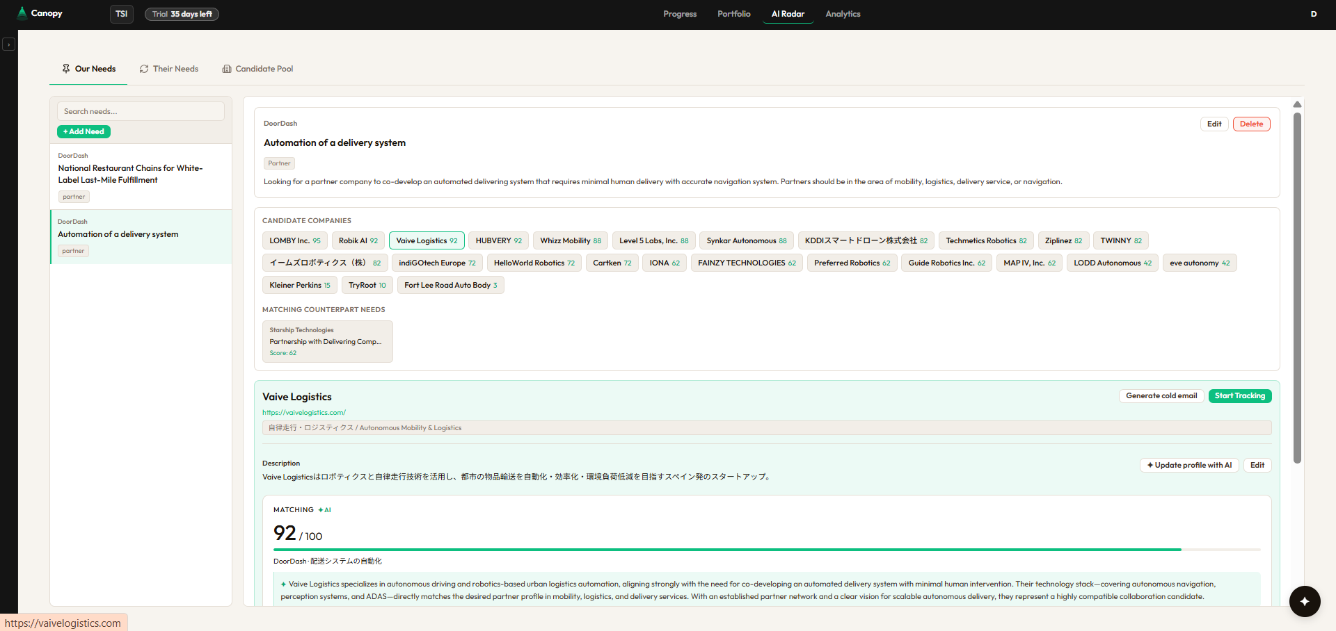Pick Kleiner Perkins candidate chip
Screen dimensions: 1336x631
[x=300, y=285]
